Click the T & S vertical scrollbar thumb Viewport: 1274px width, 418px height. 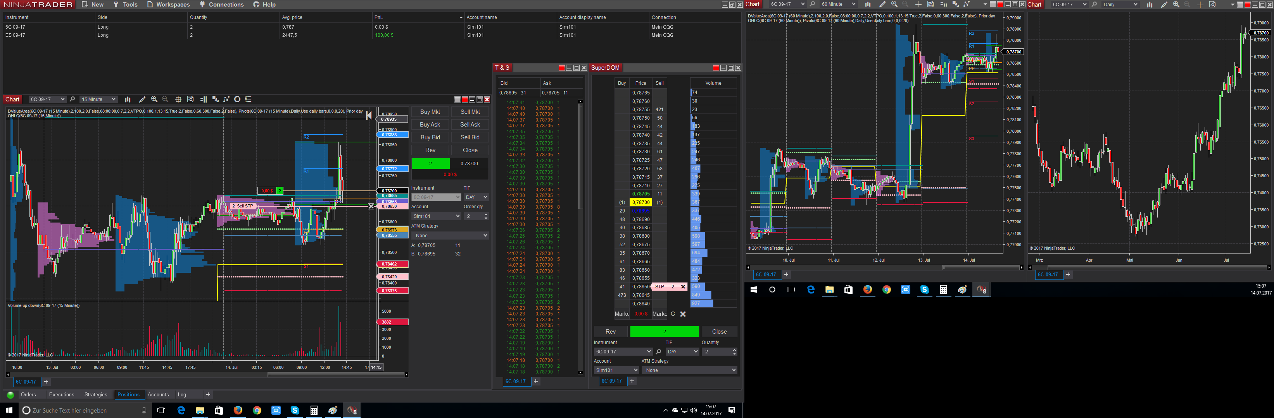pos(580,156)
